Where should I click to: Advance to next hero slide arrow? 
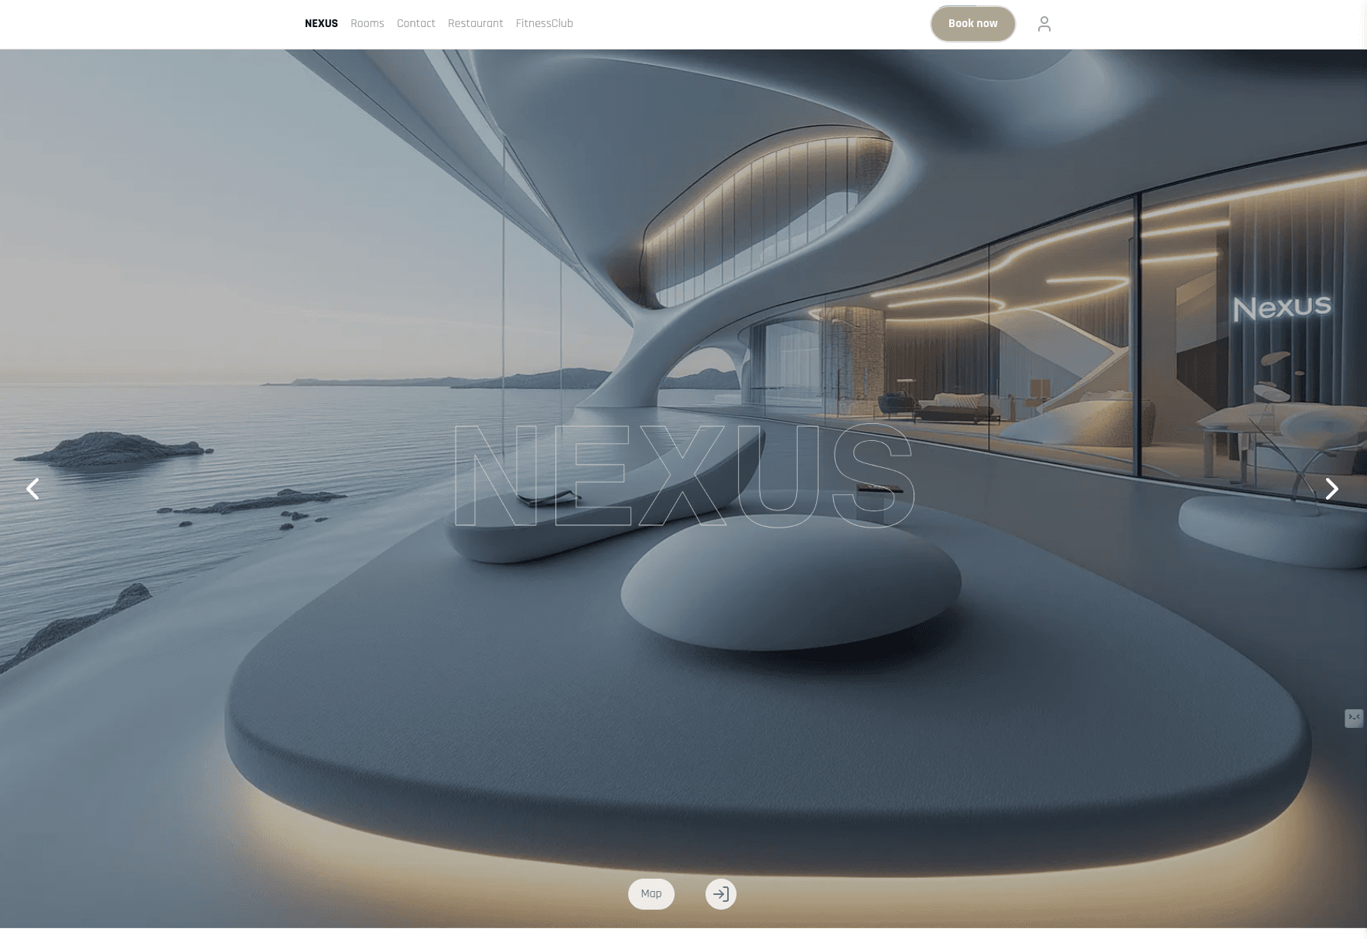1331,489
